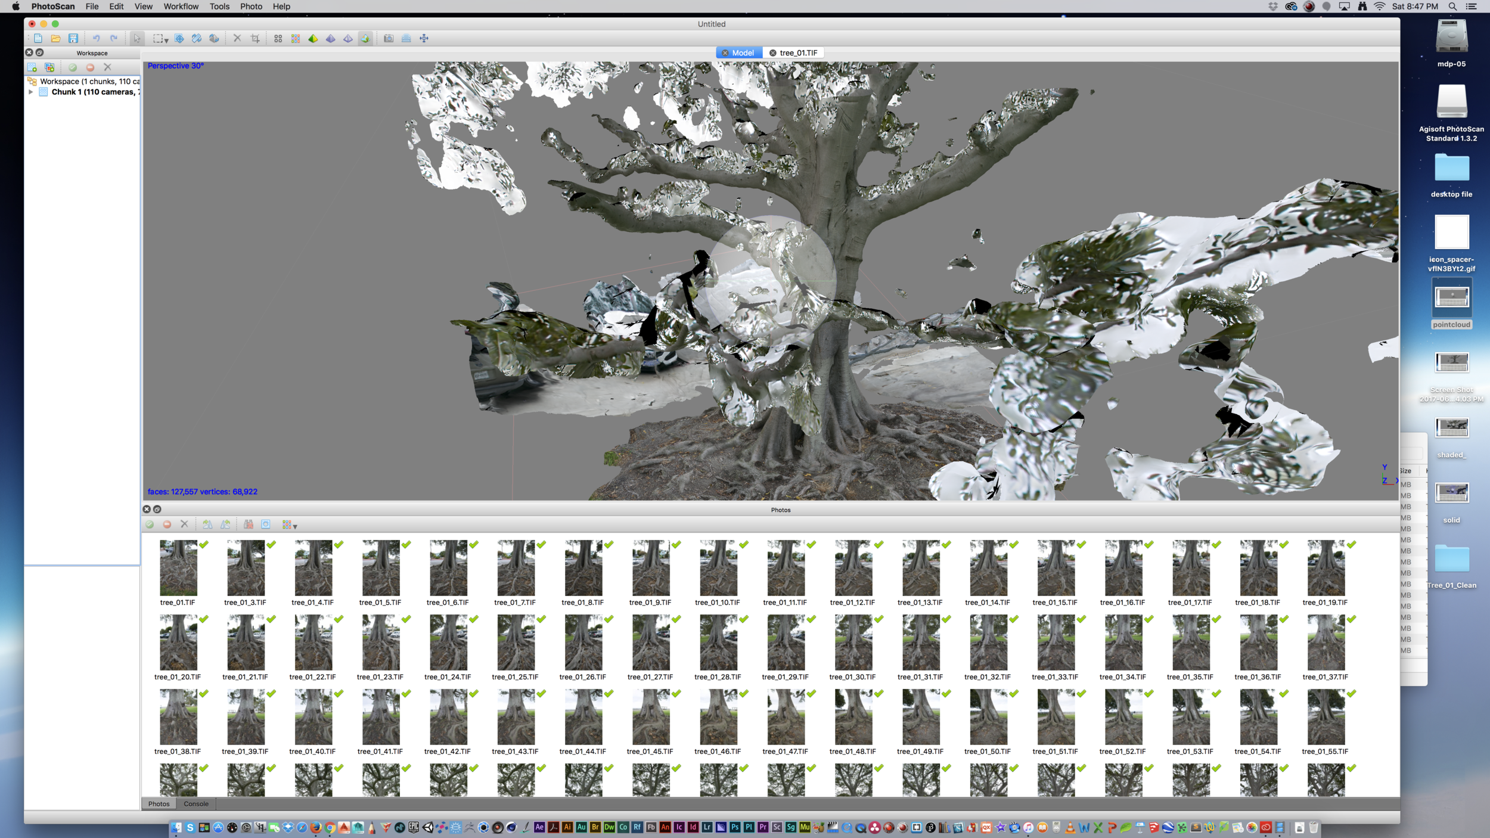1490x838 pixels.
Task: Switch to the Console tab
Action: click(196, 804)
